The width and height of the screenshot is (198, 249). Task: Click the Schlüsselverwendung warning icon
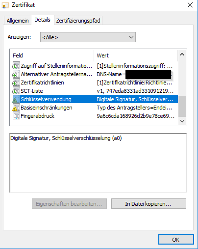tap(16, 99)
